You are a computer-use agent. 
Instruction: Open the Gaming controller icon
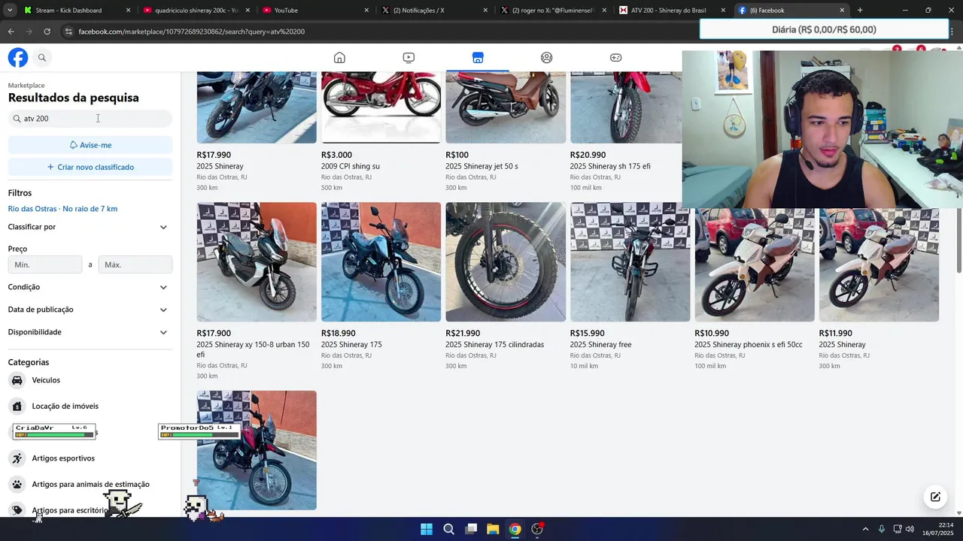click(615, 57)
